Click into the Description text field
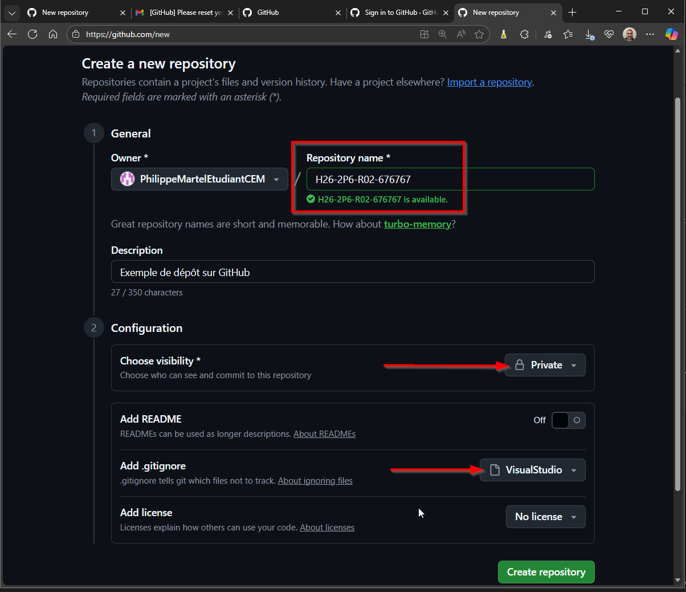 352,272
